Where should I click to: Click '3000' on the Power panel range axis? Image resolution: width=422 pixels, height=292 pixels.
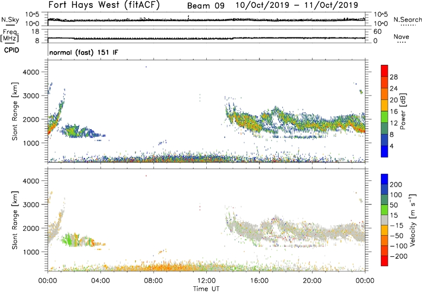[31, 96]
